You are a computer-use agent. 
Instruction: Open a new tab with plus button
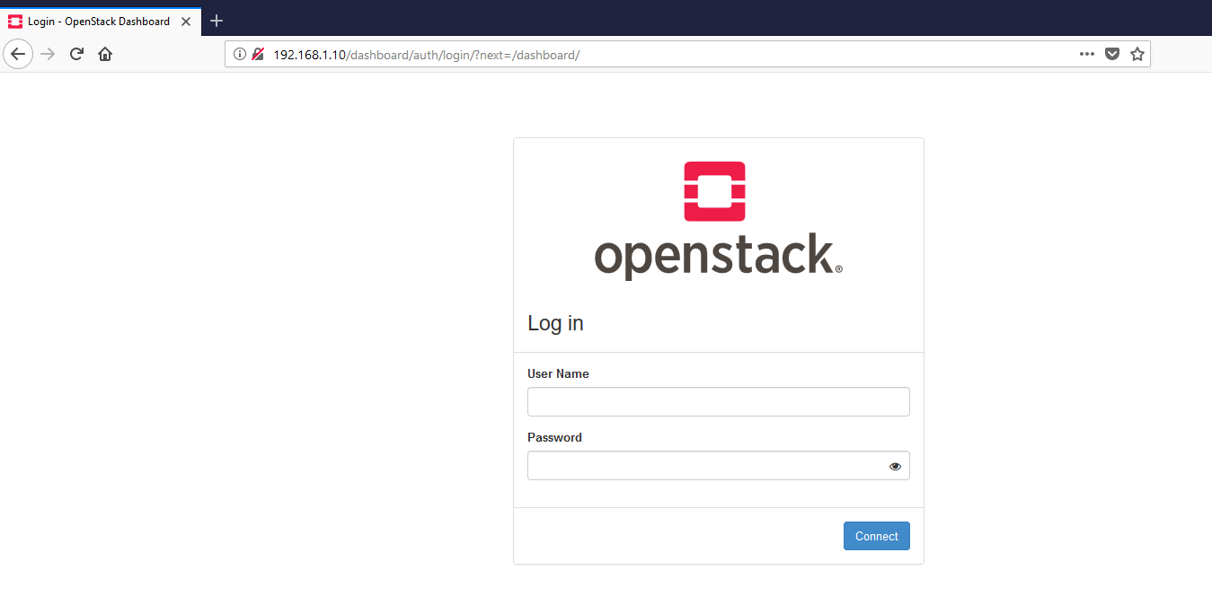click(217, 21)
